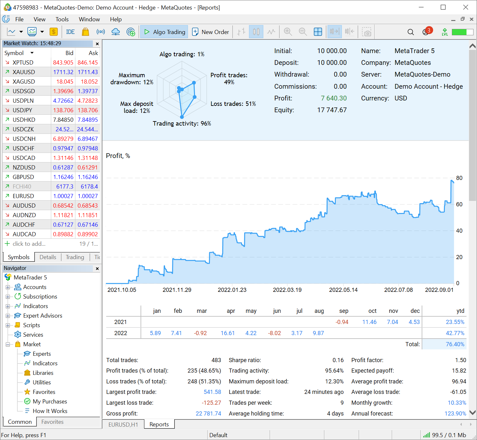Click the tile windows grid icon

318,32
